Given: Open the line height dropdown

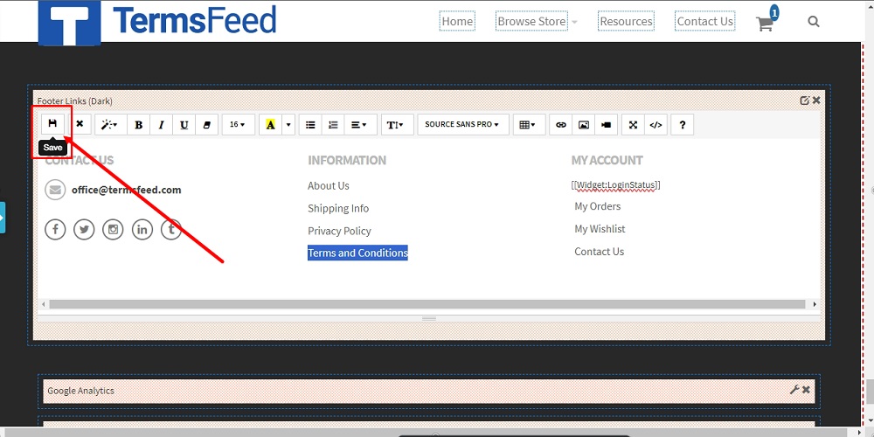Looking at the screenshot, I should pyautogui.click(x=397, y=124).
